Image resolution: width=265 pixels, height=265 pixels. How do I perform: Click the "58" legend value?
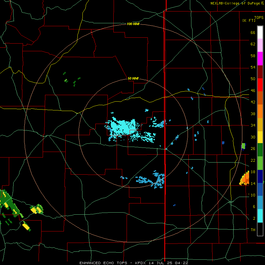point(253,56)
